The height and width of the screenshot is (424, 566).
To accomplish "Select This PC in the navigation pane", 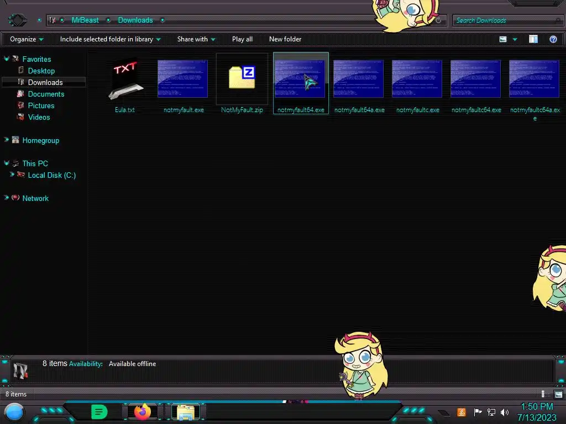I will coord(35,163).
